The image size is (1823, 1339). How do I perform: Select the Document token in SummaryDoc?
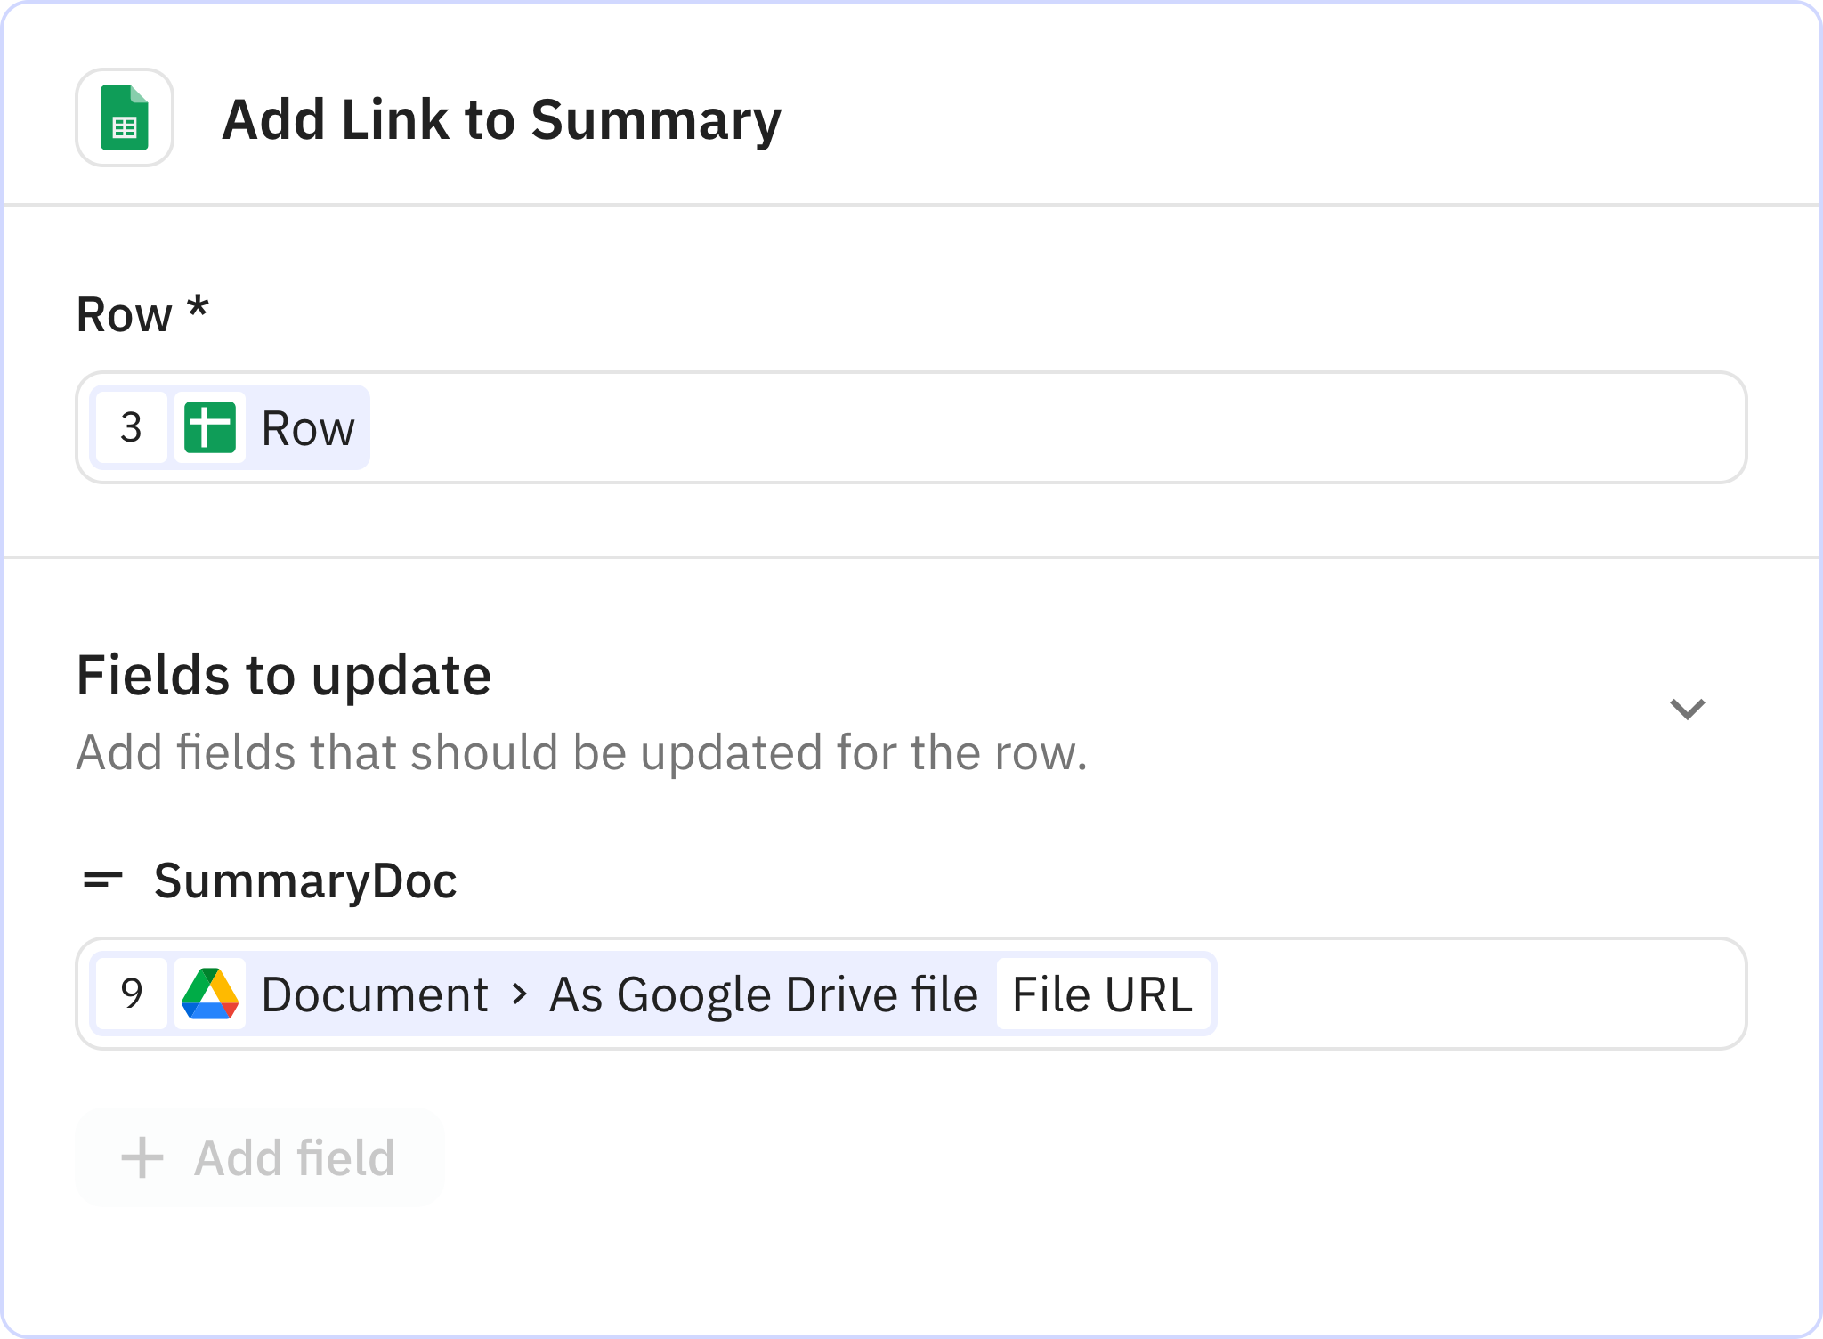click(374, 993)
